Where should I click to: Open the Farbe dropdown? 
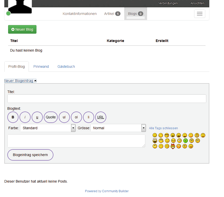[48, 128]
